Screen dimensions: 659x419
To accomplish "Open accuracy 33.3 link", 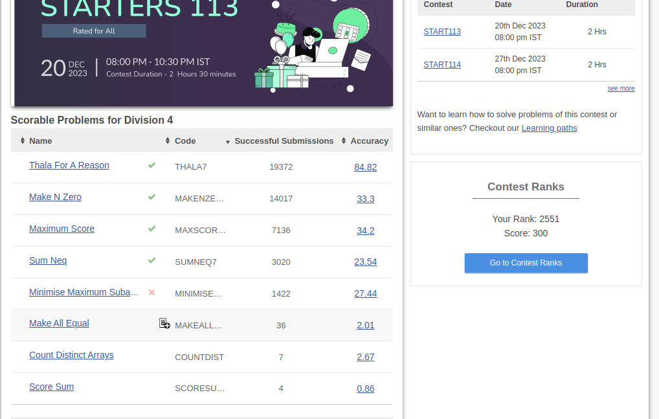I will (365, 199).
